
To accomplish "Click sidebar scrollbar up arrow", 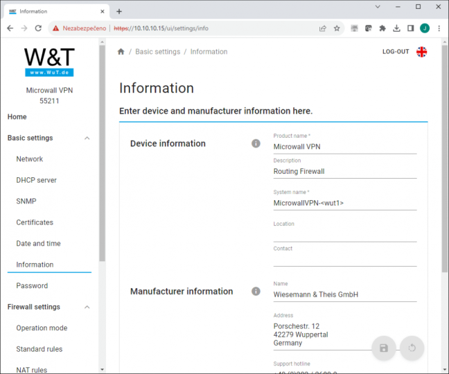I will (x=103, y=42).
